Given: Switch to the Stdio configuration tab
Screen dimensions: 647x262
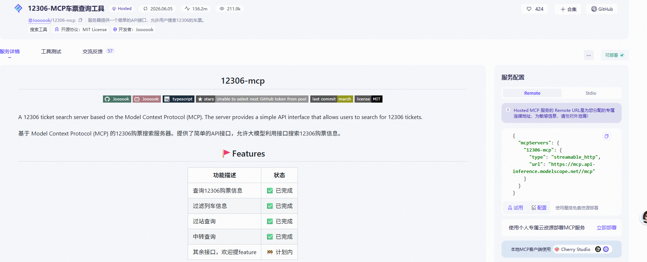Looking at the screenshot, I should [x=591, y=93].
